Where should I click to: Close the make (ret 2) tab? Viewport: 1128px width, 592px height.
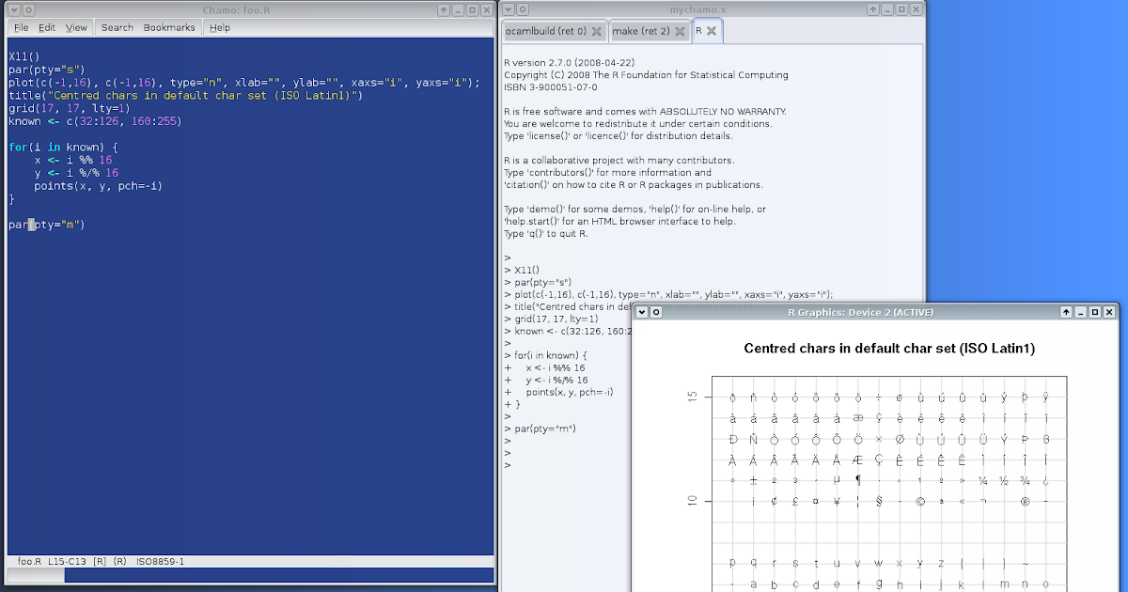[681, 31]
